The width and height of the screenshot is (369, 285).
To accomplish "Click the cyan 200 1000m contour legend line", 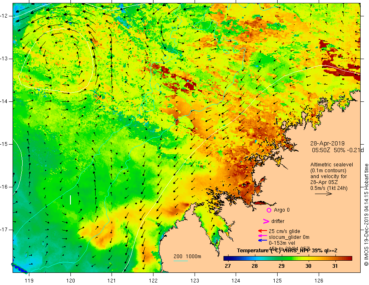I will pos(180,261).
